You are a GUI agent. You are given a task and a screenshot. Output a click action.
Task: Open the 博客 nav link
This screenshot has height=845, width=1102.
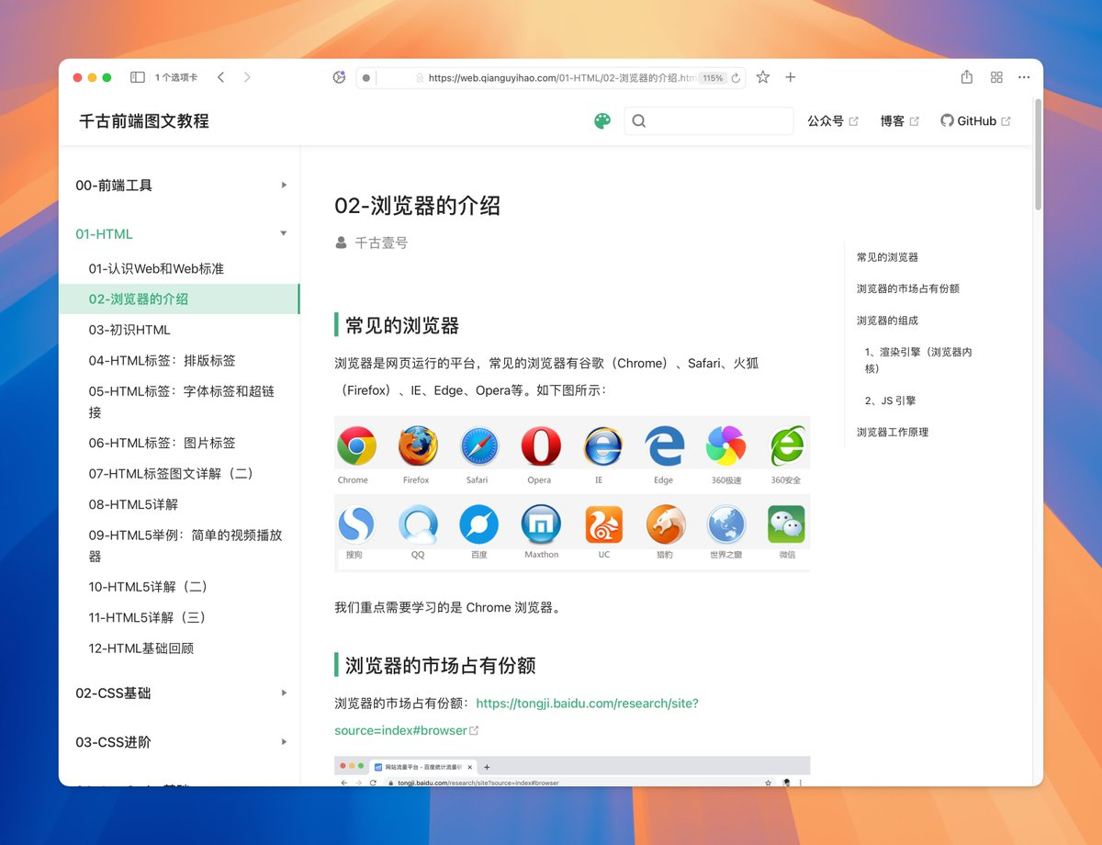[899, 121]
